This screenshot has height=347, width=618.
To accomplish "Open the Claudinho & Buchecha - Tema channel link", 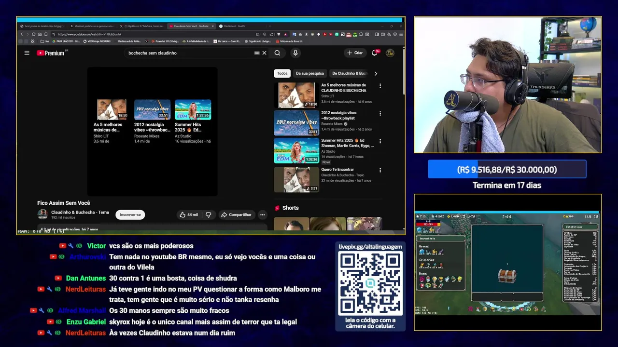I will pos(80,213).
